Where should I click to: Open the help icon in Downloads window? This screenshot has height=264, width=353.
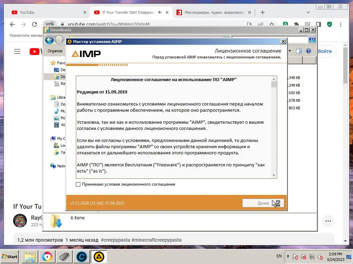tap(309, 51)
